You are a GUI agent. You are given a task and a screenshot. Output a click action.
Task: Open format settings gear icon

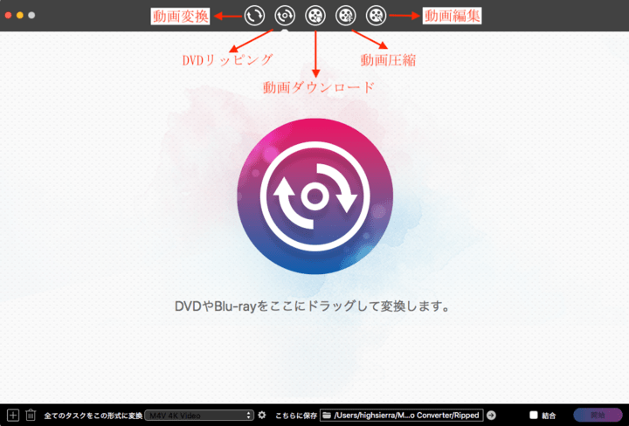coord(261,416)
